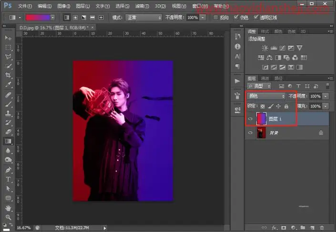
Task: Uncheck the 透明区域 checkbox
Action: [255, 17]
